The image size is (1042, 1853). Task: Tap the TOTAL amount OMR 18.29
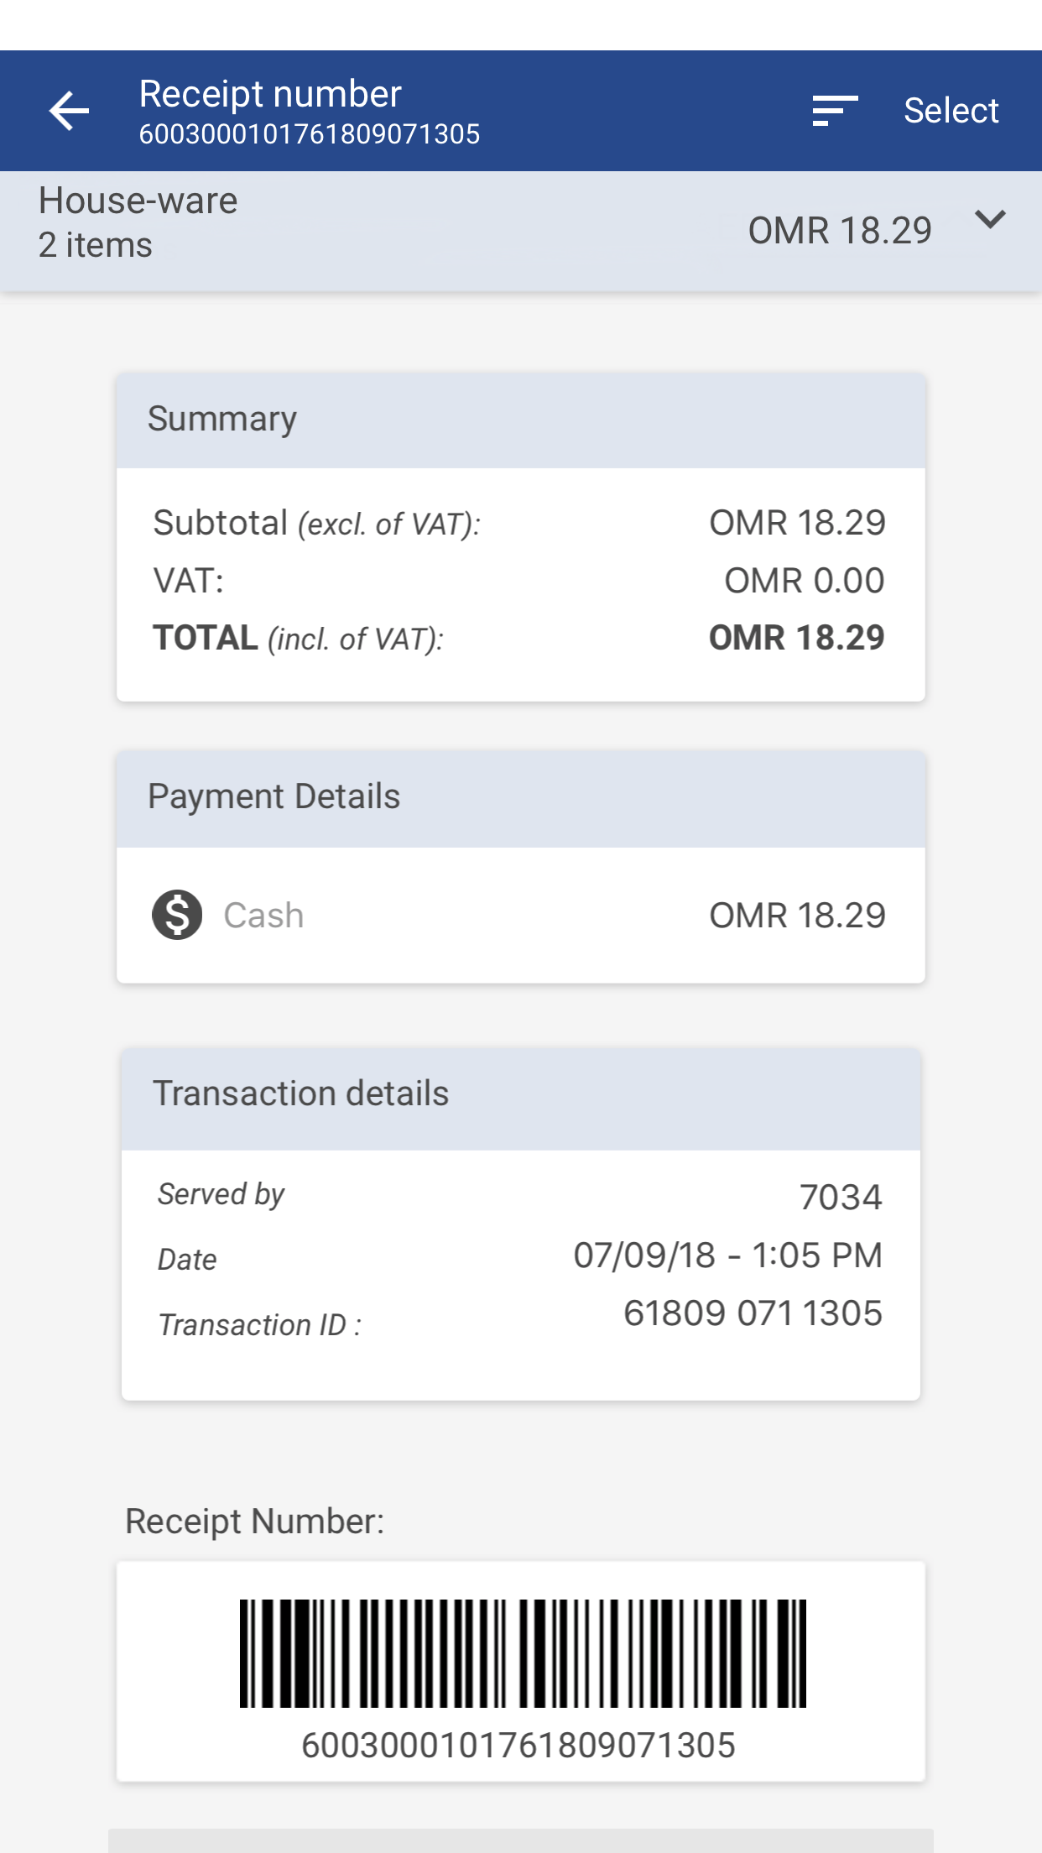796,638
